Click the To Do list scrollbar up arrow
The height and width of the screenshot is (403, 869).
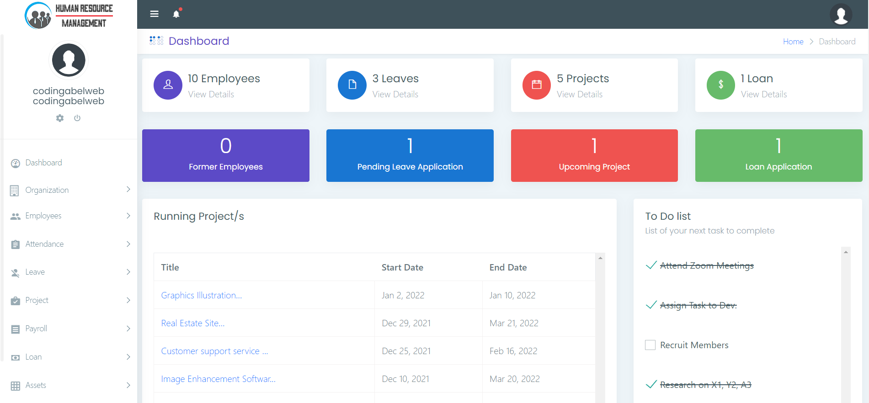[846, 252]
